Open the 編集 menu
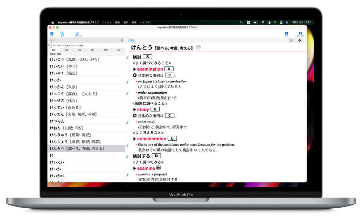The height and width of the screenshot is (217, 362). pos(118,22)
